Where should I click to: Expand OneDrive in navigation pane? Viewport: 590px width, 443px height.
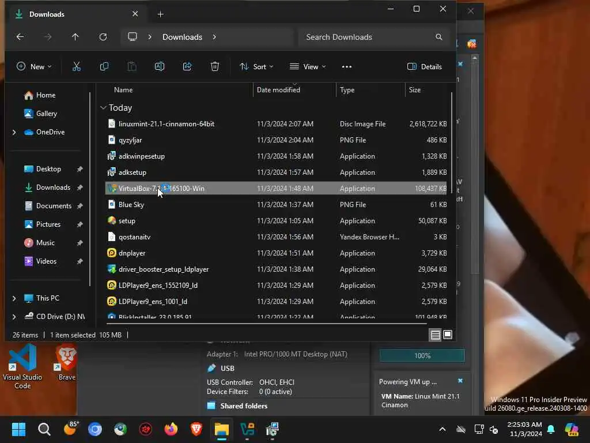(x=14, y=132)
